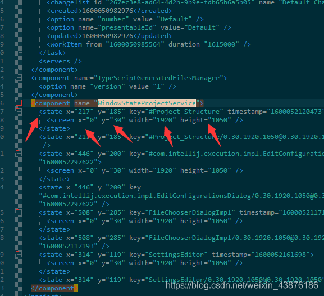
Task: Fold the SettingsEditor state block with timestamp
Action: [x=19, y=255]
